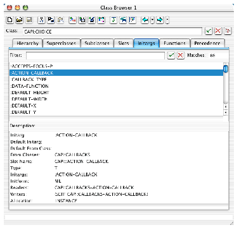Go forward with the right arrow icon

click(x=160, y=20)
